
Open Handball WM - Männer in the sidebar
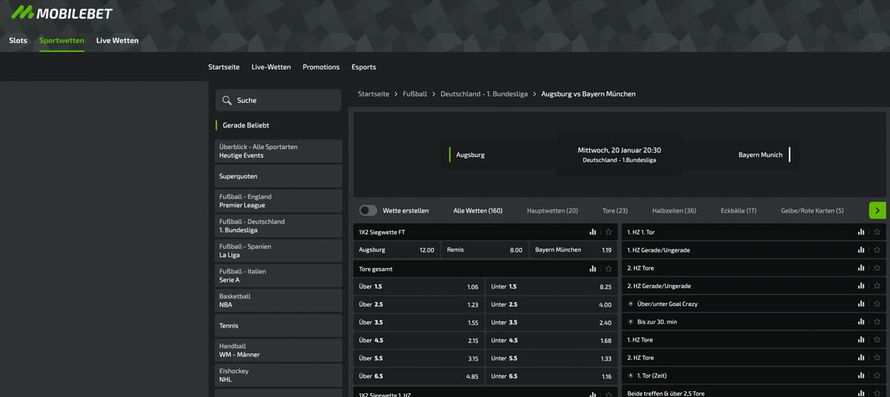click(278, 350)
